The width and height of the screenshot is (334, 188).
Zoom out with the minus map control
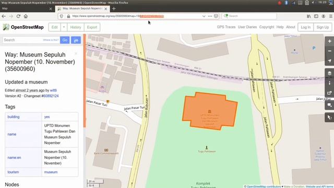coord(329,51)
